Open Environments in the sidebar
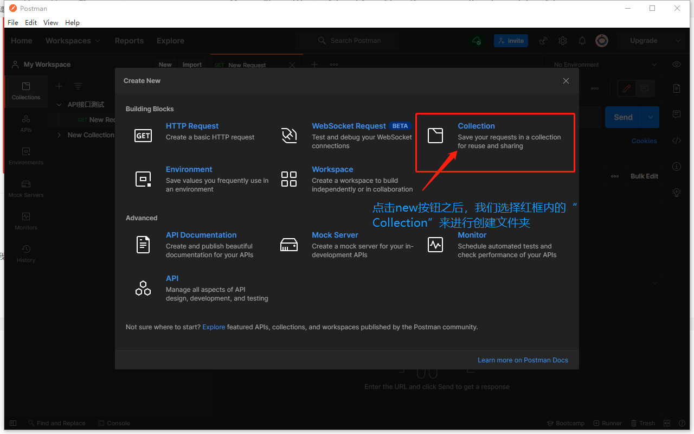The image size is (694, 434). [x=26, y=156]
